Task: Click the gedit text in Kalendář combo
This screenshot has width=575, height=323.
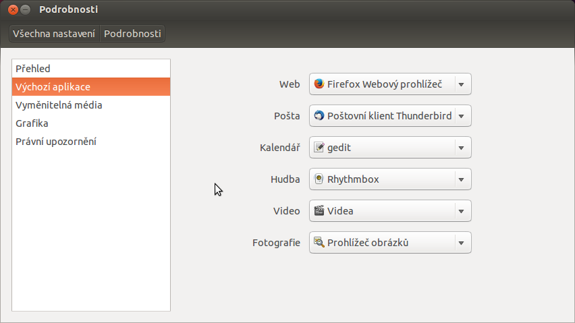Action: point(339,148)
